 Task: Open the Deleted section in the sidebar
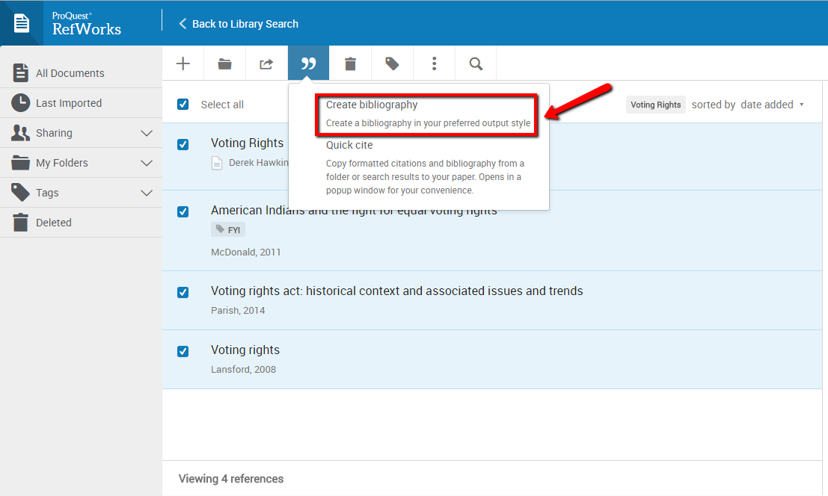53,222
